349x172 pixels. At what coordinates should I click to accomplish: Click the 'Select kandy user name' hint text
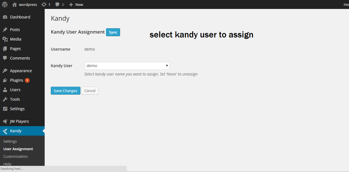coord(141,74)
